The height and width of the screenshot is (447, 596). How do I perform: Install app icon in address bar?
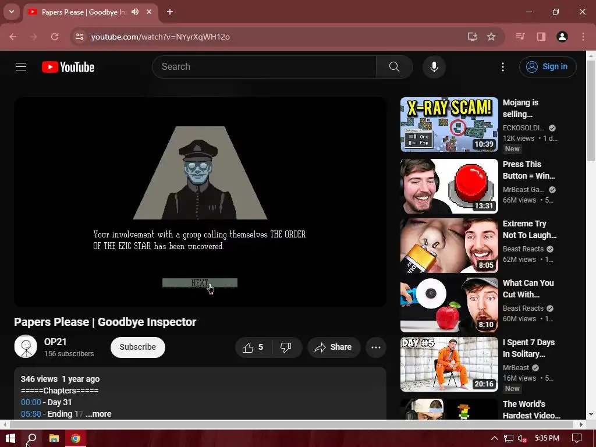click(473, 37)
